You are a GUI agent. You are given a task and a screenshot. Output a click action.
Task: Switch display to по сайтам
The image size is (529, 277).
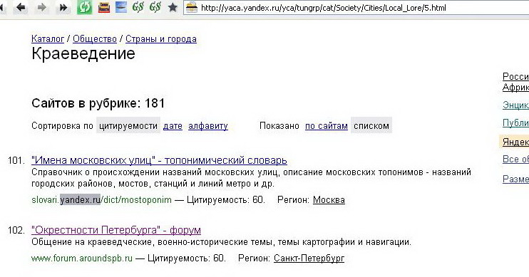tap(327, 126)
